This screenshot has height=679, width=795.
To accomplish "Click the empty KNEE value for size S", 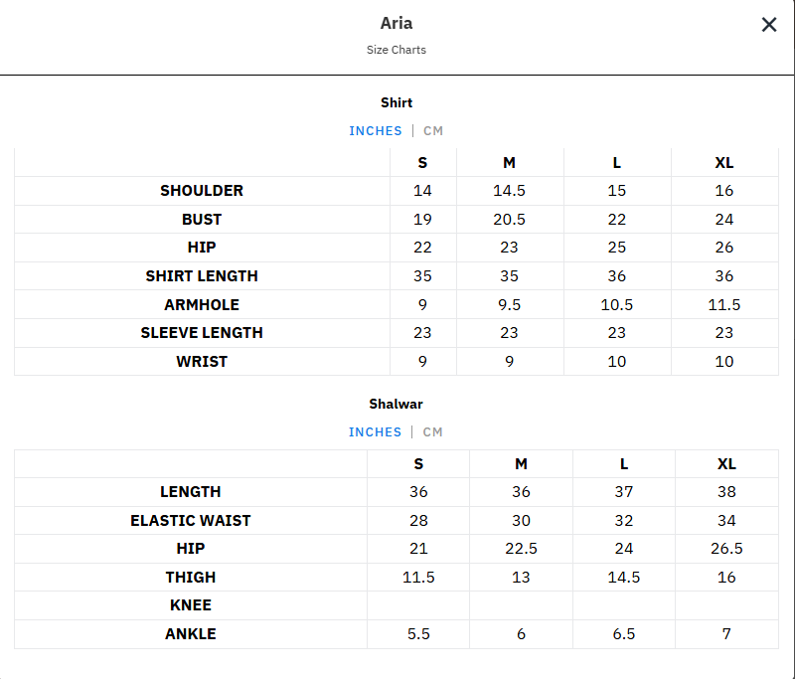I will [418, 605].
